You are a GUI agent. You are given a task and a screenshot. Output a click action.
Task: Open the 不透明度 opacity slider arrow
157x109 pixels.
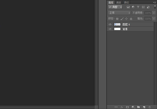154,13
